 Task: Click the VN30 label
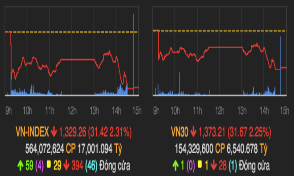tap(179, 132)
